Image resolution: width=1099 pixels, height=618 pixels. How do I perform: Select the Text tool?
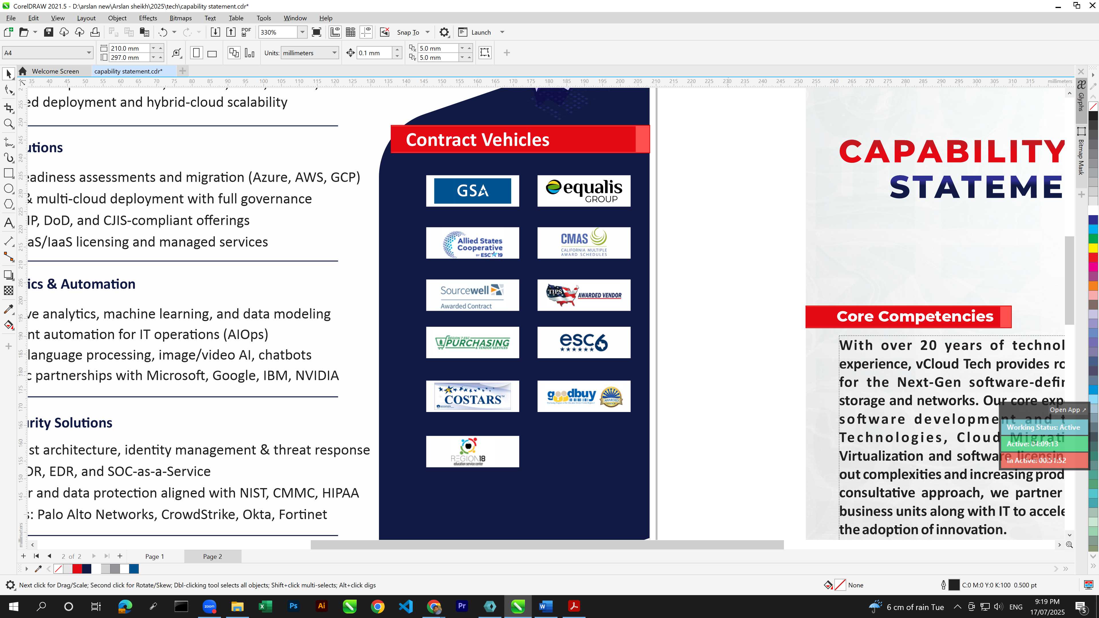pos(9,223)
